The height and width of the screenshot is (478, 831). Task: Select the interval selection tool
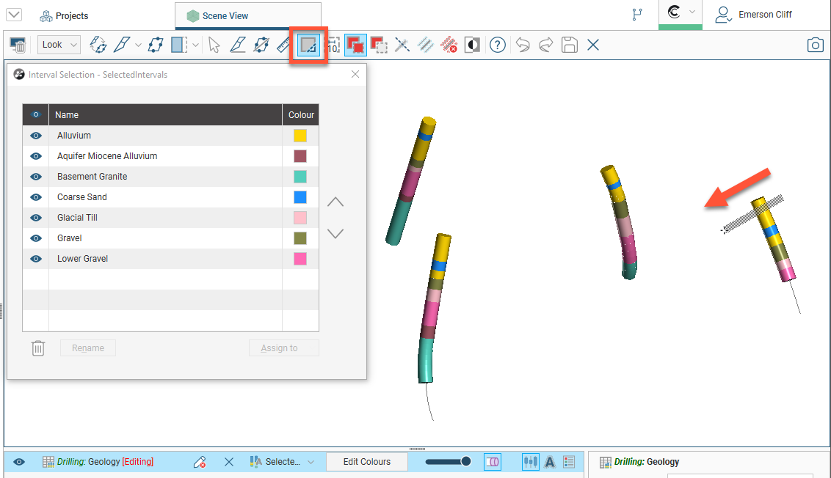point(308,45)
